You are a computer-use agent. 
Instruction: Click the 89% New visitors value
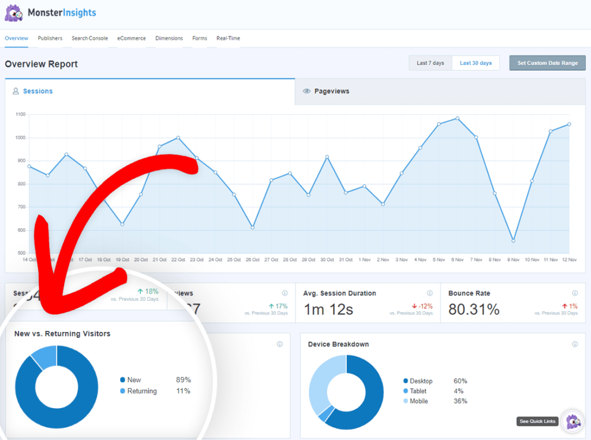pos(183,380)
